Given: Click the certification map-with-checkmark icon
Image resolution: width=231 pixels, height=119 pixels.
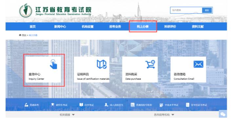Looking at the screenshot, I should 102,64.
